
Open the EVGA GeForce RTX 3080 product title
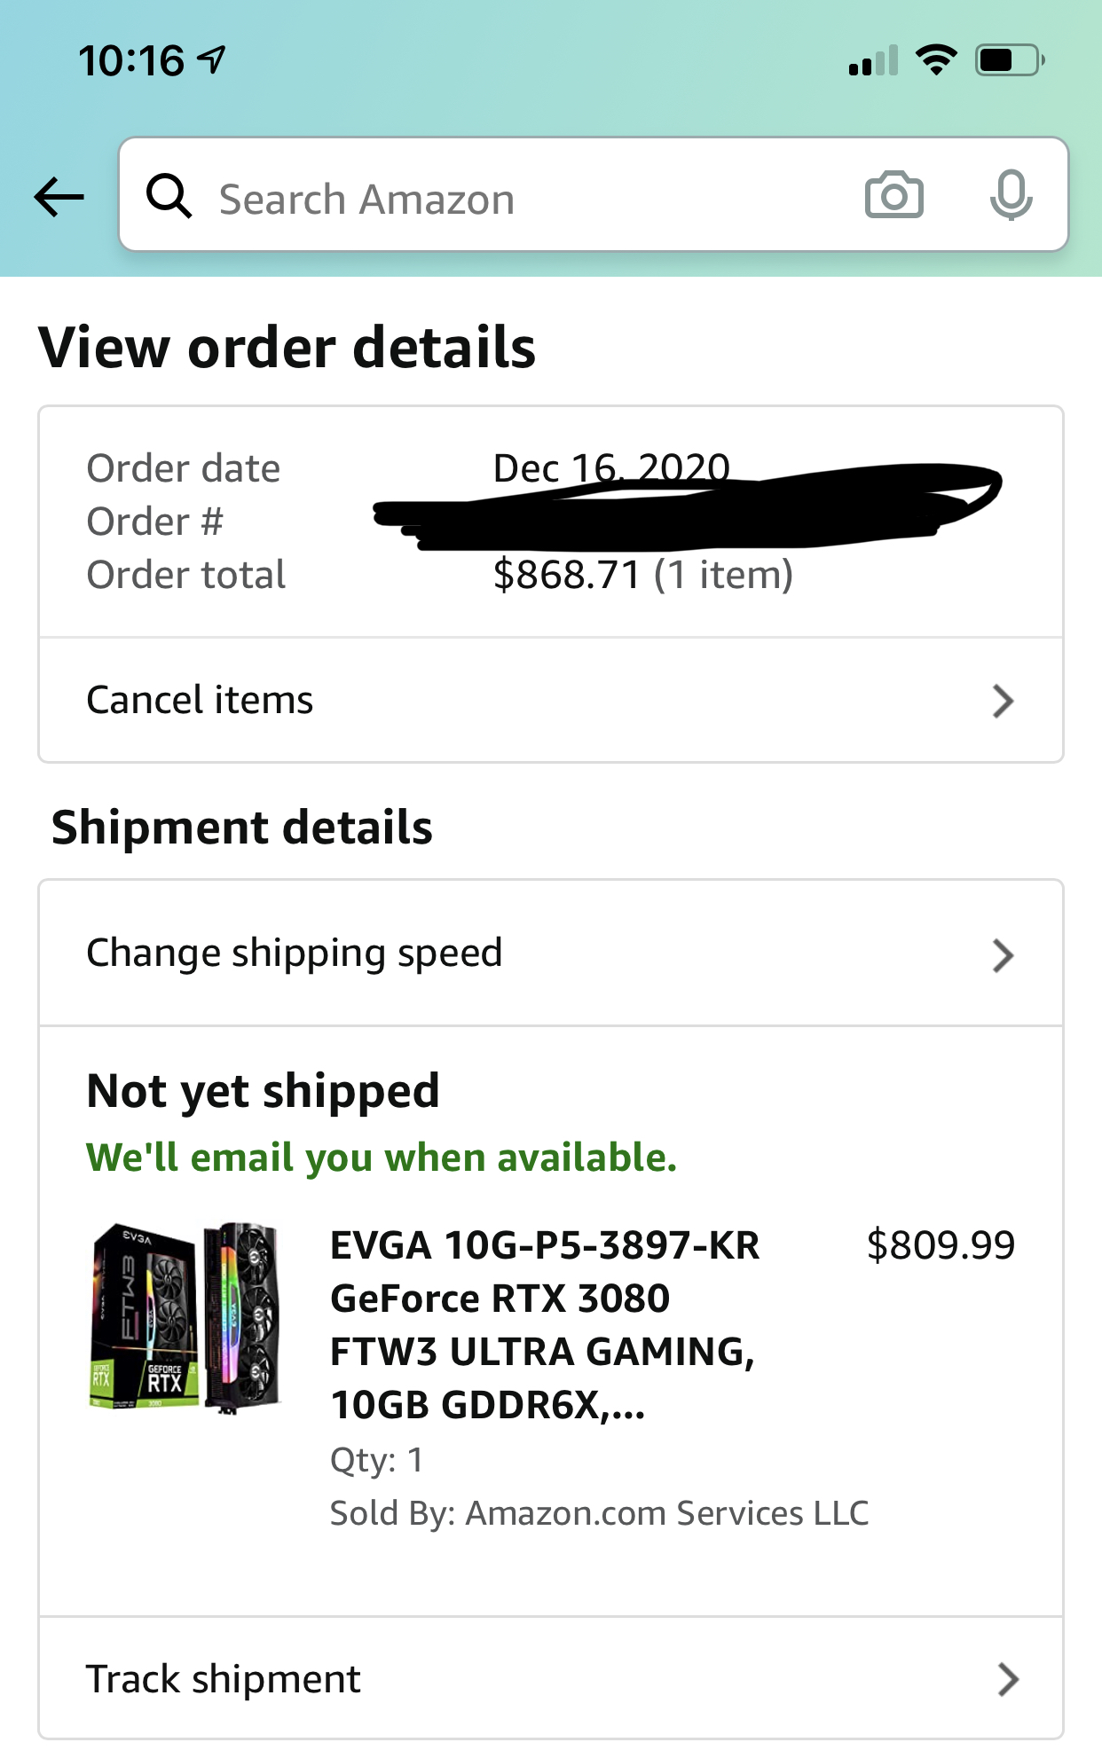(x=545, y=1325)
